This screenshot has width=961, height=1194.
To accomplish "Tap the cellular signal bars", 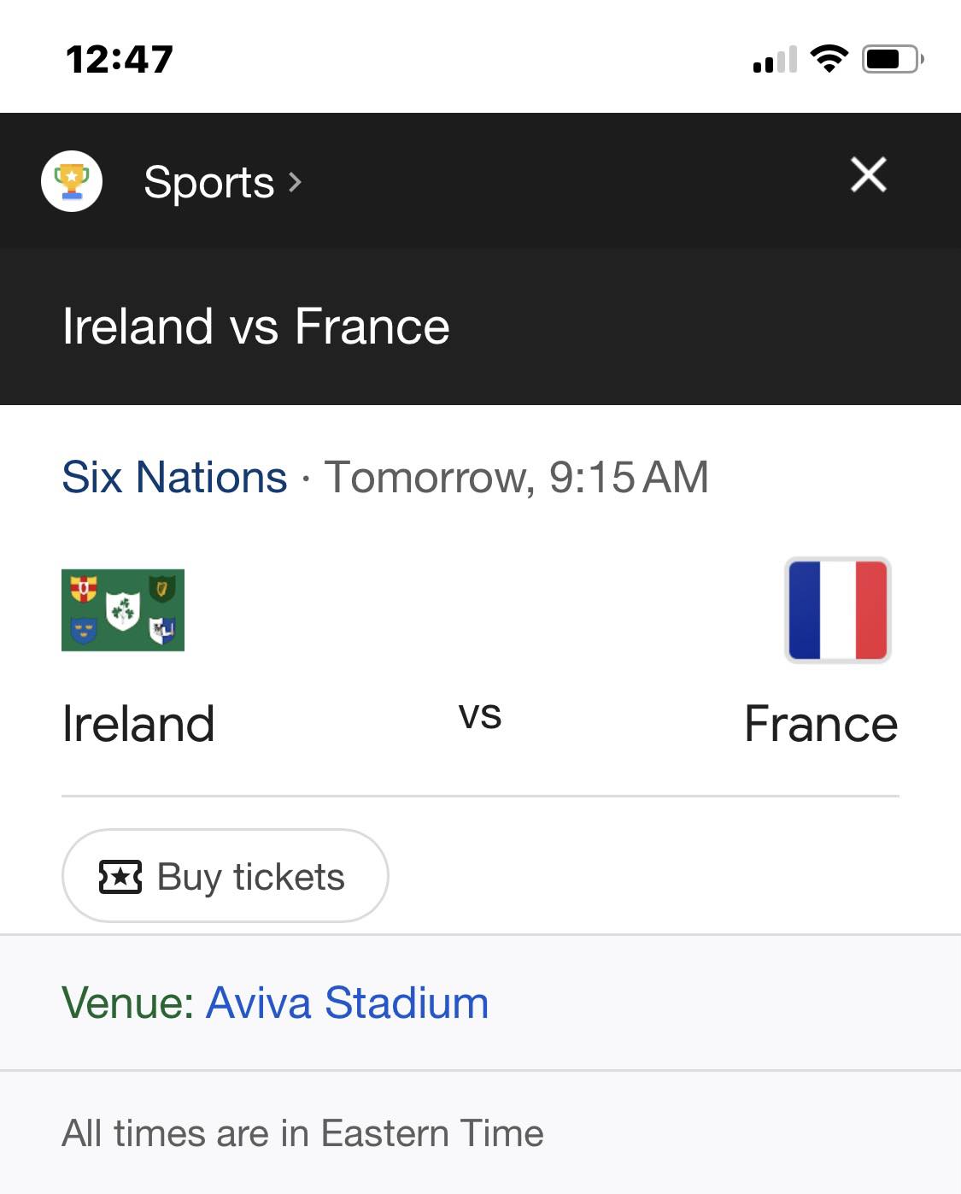I will click(775, 59).
